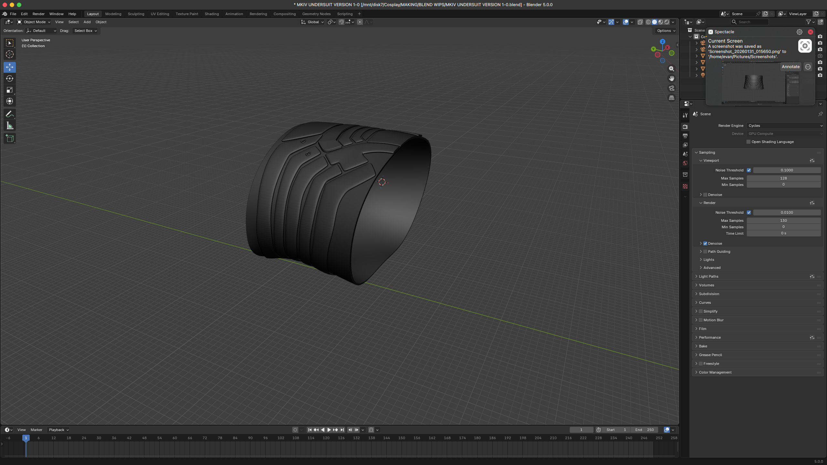Enable the Open Shading Language checkbox
This screenshot has width=827, height=465.
pos(748,141)
